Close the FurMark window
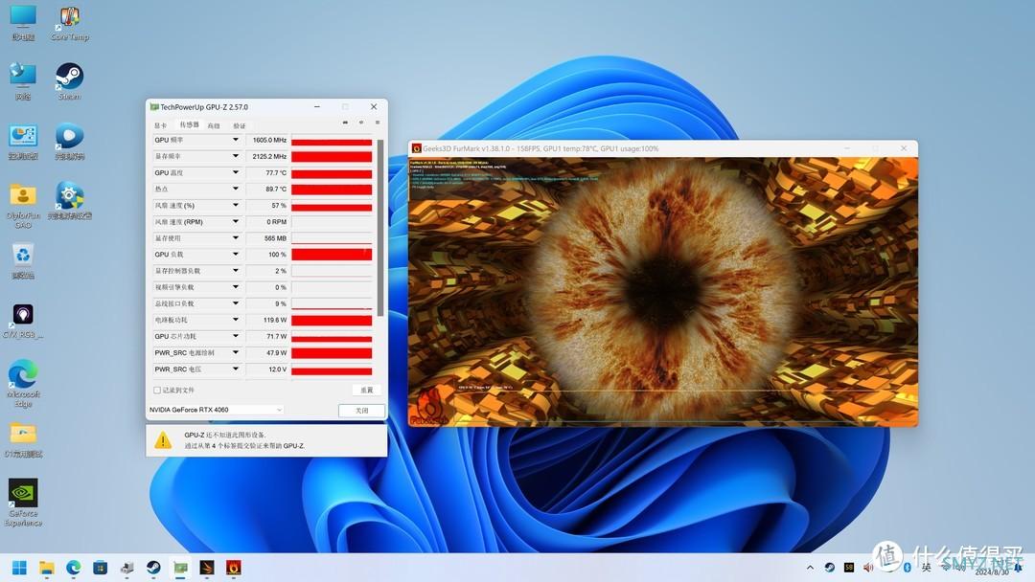This screenshot has width=1035, height=582. click(x=904, y=148)
